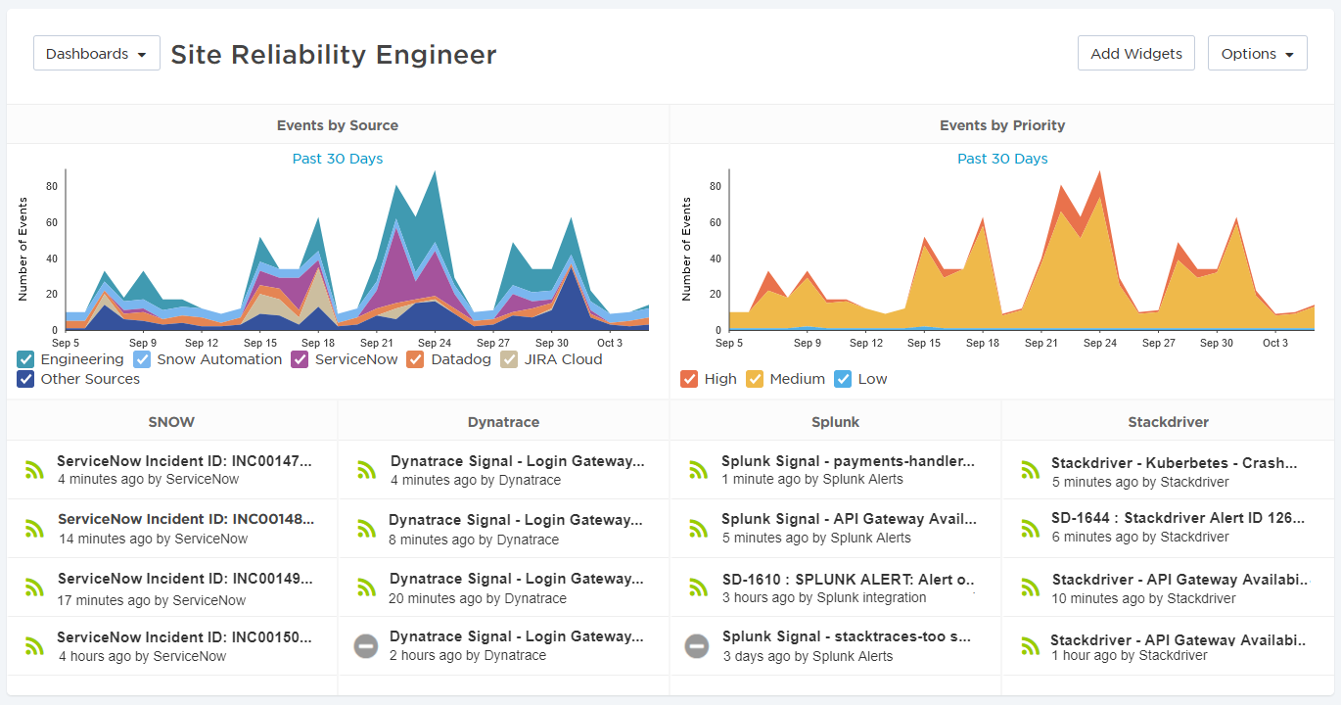Toggle the High priority checkbox
The image size is (1341, 705).
pyautogui.click(x=689, y=379)
